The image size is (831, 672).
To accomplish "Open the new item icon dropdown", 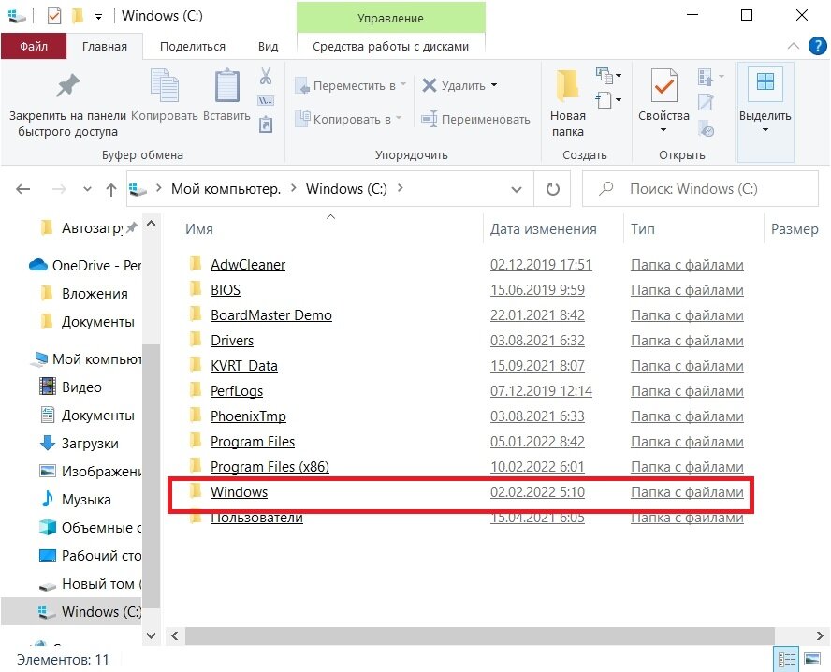I will [x=608, y=75].
